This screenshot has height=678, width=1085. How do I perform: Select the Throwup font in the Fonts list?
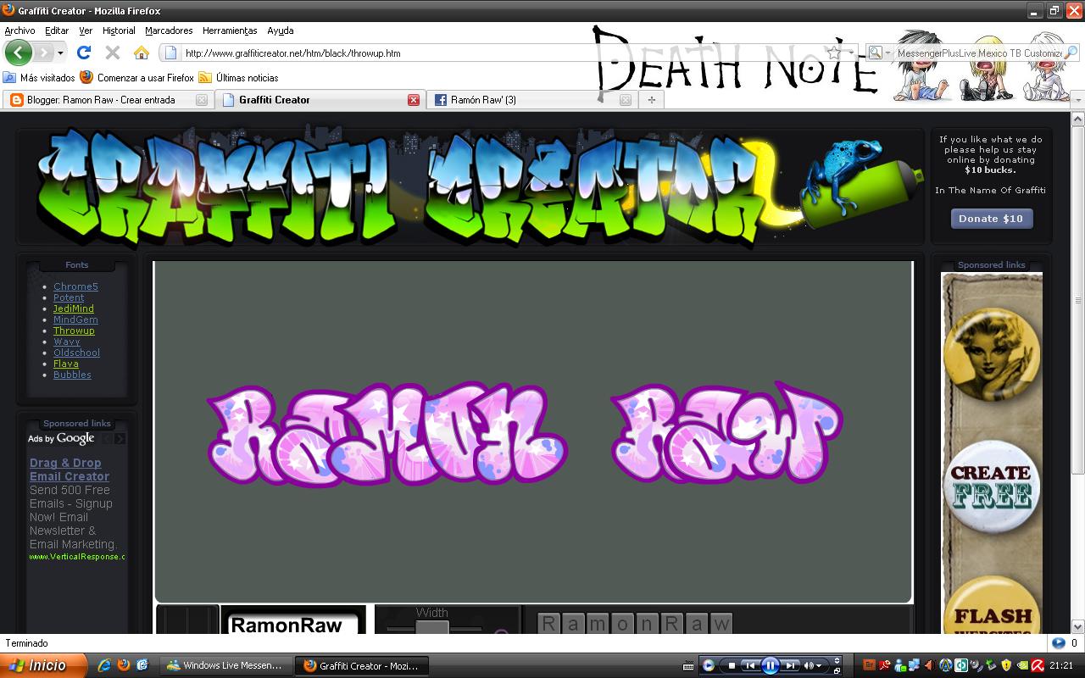(x=74, y=331)
